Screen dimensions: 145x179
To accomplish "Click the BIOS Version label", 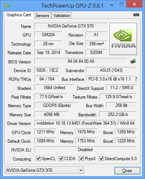I will pos(20,62).
